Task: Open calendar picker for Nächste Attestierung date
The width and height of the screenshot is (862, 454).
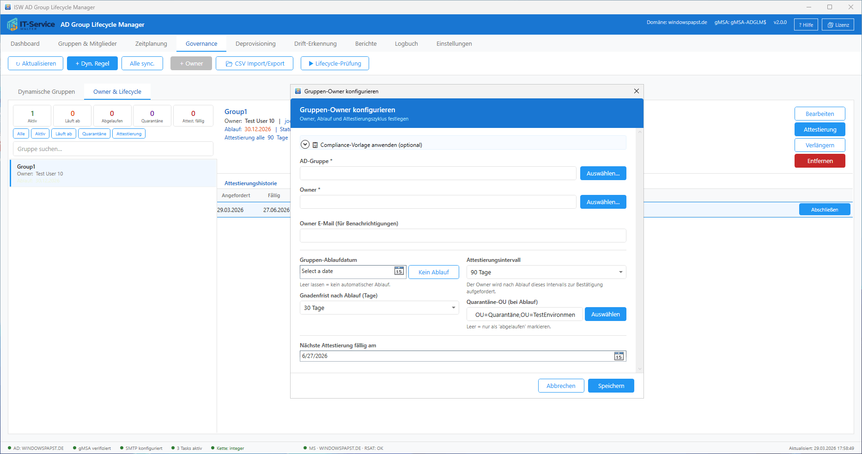Action: (619, 356)
